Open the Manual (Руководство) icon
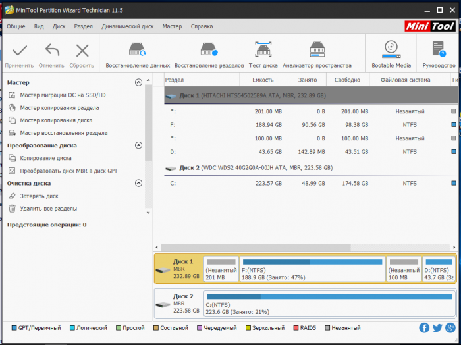Screen dimensions: 461x345 point(439,50)
